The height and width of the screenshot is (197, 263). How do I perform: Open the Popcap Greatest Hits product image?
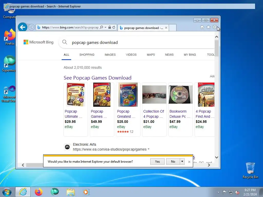click(x=128, y=95)
